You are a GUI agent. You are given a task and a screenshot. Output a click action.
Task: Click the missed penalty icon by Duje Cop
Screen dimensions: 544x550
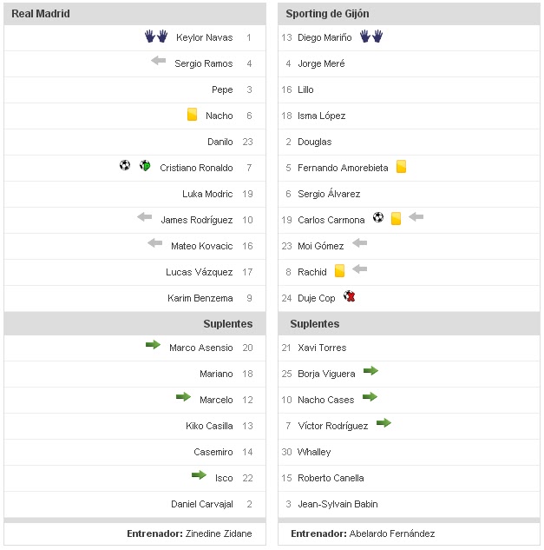(350, 297)
